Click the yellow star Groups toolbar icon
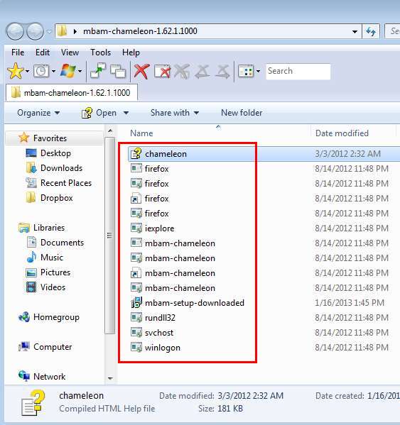Image resolution: width=400 pixels, height=425 pixels. pyautogui.click(x=16, y=71)
